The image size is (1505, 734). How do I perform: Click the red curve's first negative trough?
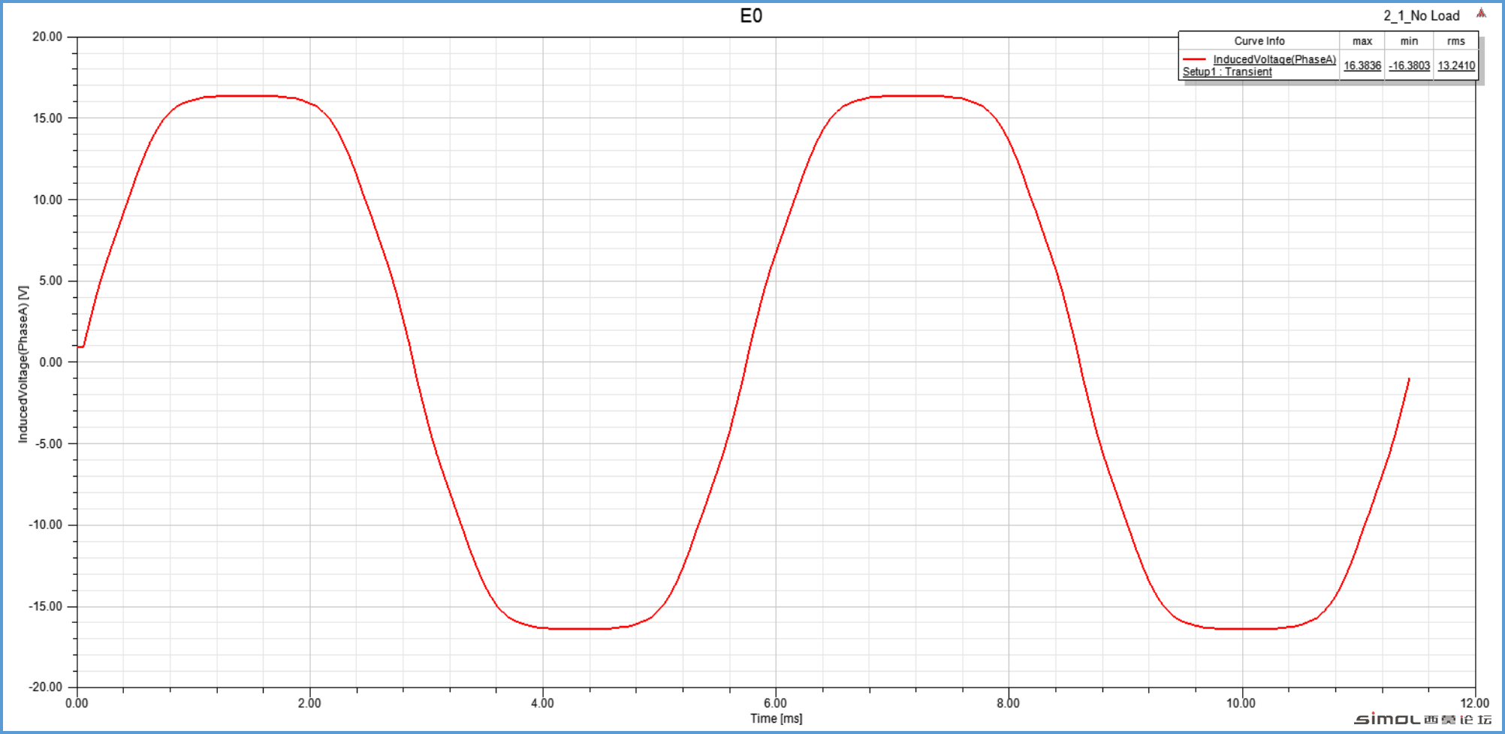578,629
